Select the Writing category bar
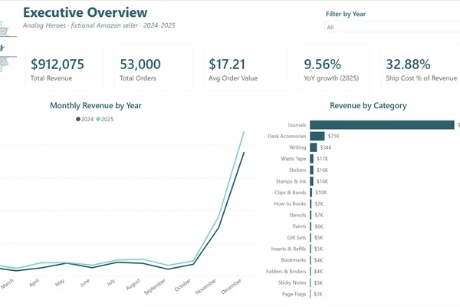Screen dimensions: 460x307 [314, 147]
